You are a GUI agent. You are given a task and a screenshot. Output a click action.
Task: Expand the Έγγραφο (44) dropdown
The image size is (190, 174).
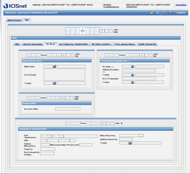pos(133,66)
